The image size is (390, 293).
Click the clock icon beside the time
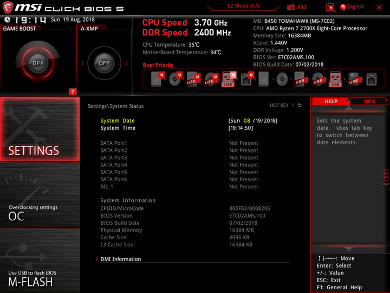pos(8,20)
